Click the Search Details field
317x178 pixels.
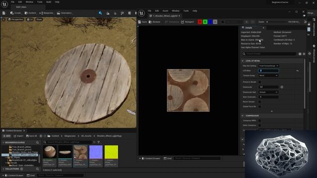269,54
